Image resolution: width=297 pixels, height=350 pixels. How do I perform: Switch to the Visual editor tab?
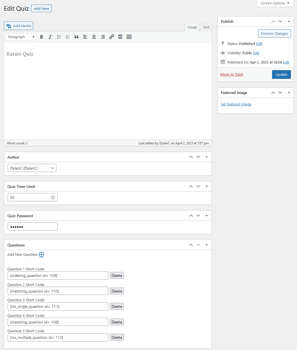click(x=192, y=27)
